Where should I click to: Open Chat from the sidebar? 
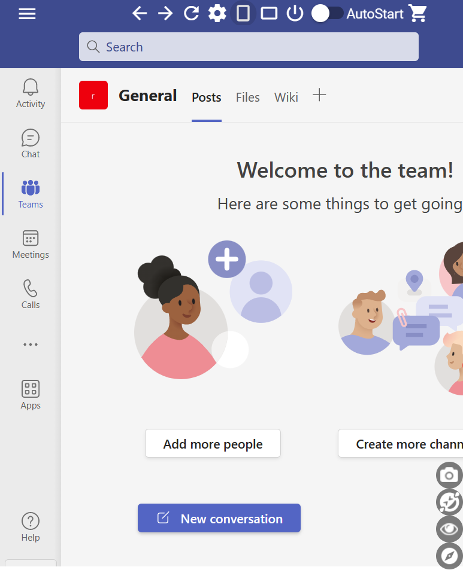point(31,144)
